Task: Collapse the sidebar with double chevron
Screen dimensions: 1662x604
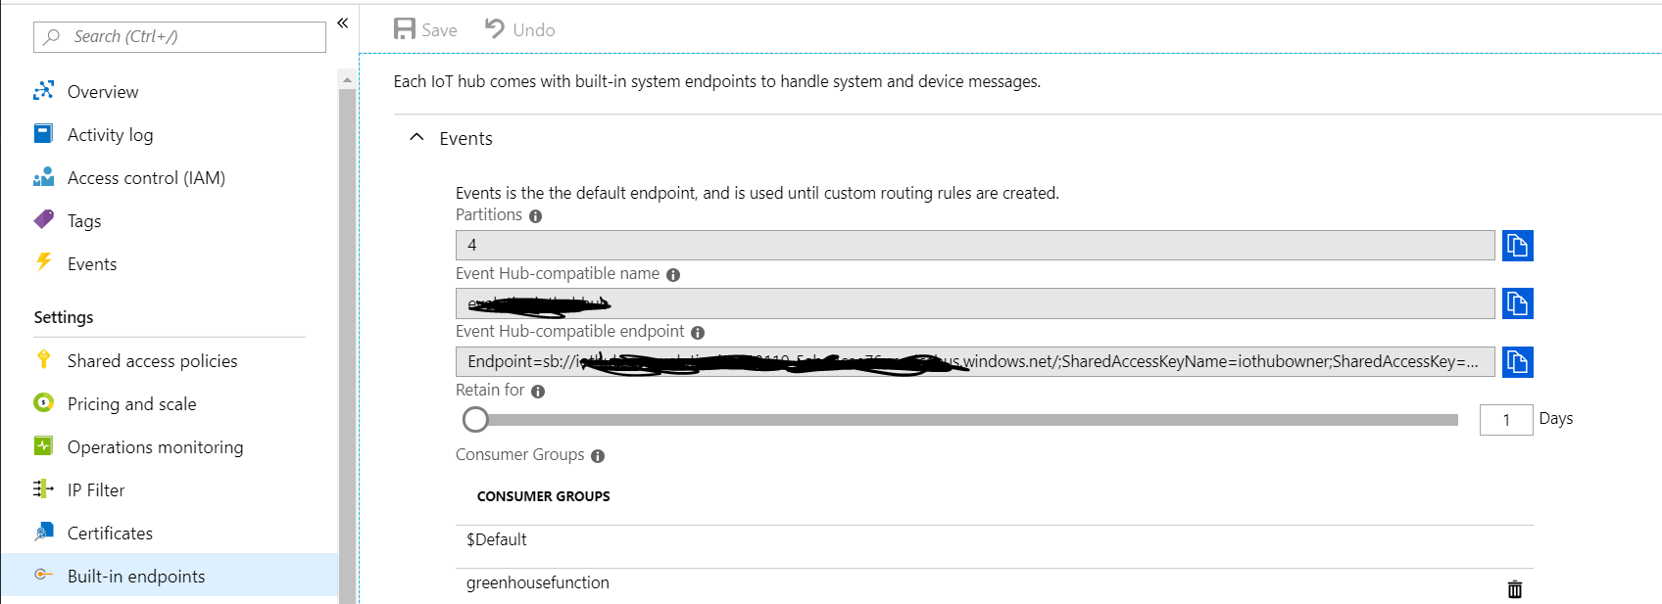Action: point(343,23)
